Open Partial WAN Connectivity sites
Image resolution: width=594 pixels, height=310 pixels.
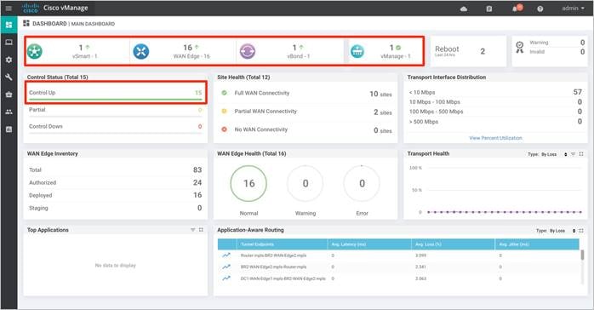(306, 112)
